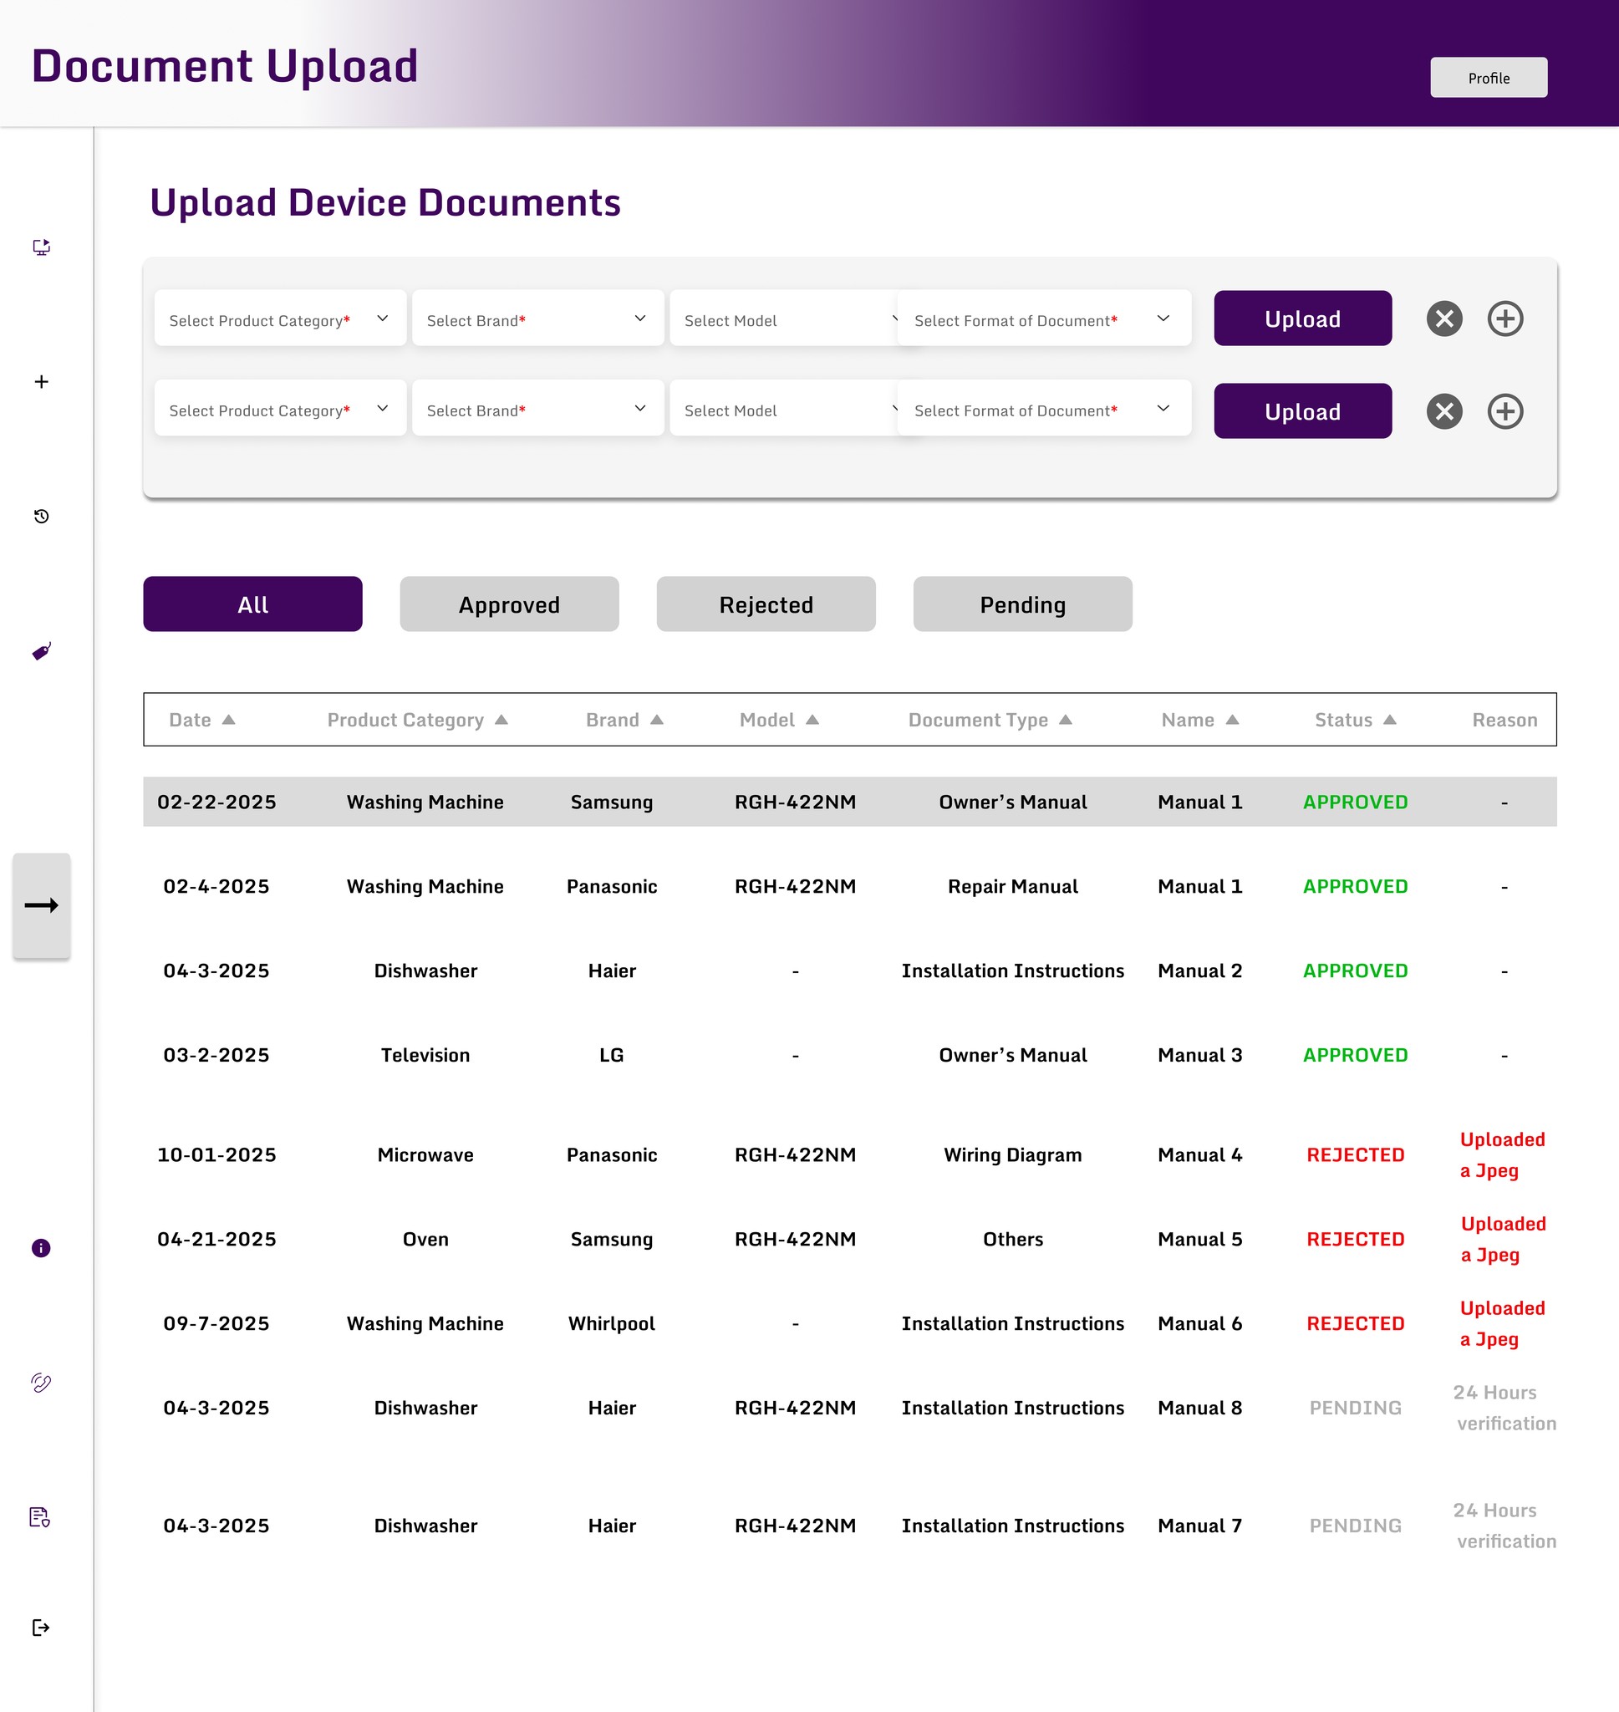Screen dimensions: 1619x1712
Task: Open the Profile button in the header
Action: tap(1488, 78)
